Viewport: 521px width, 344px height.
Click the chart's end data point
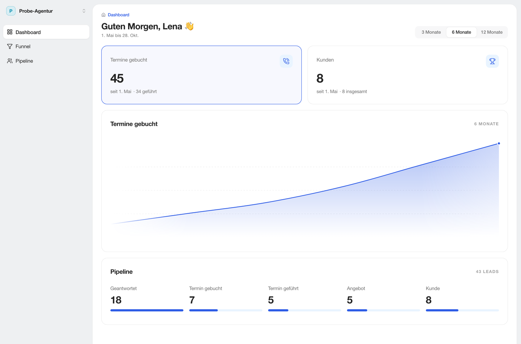click(499, 143)
